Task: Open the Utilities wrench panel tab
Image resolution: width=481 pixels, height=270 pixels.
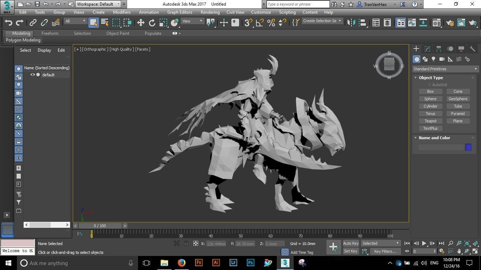Action: point(473,49)
